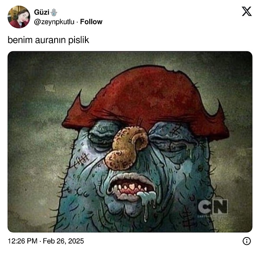Click the word "pislik" in the tweet
This screenshot has height=254, width=260.
click(x=78, y=40)
